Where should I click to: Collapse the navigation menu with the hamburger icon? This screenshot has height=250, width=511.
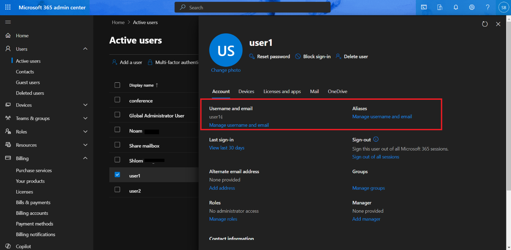click(8, 22)
